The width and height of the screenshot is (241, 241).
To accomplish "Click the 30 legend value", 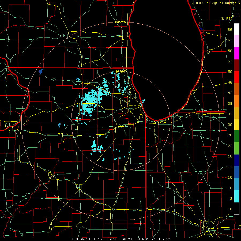I will 230,125.
